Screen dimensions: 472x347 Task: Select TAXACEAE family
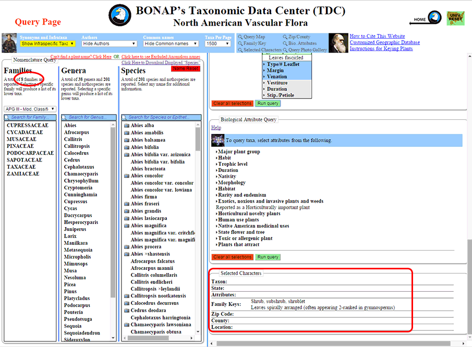(21, 167)
